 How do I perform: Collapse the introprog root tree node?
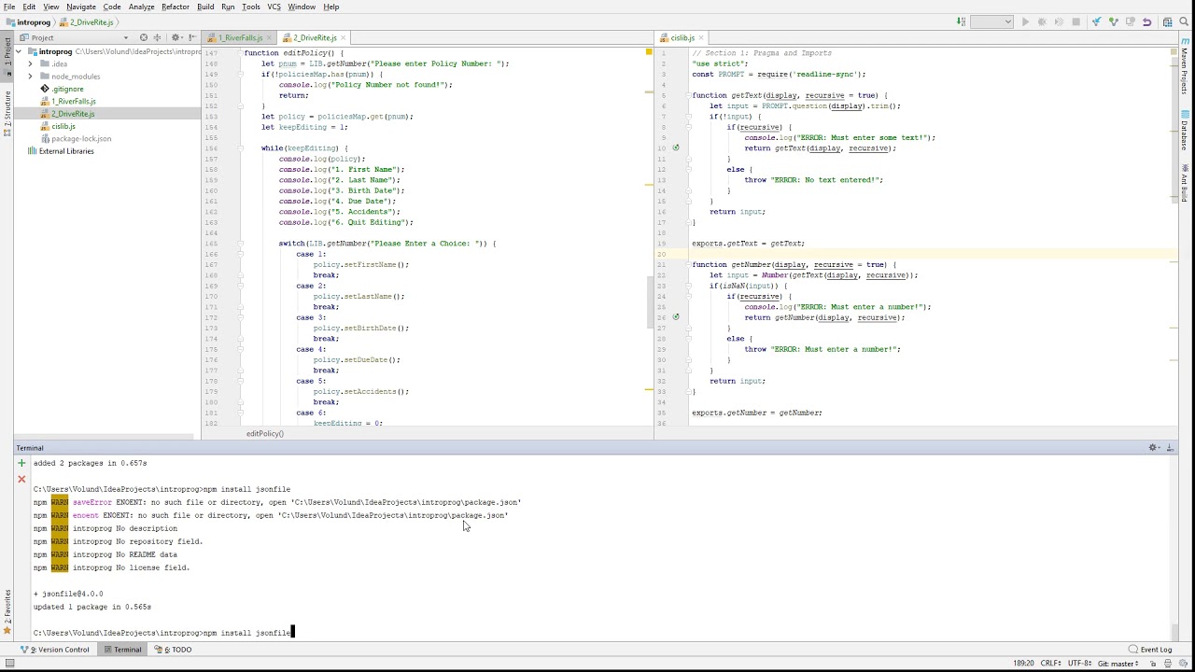coord(21,51)
